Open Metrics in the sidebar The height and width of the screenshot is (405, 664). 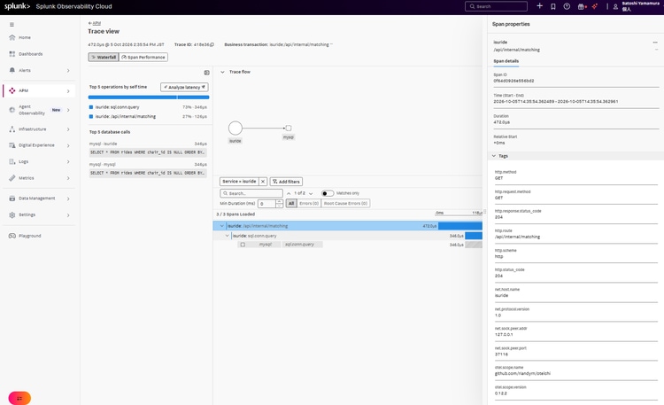(x=39, y=178)
